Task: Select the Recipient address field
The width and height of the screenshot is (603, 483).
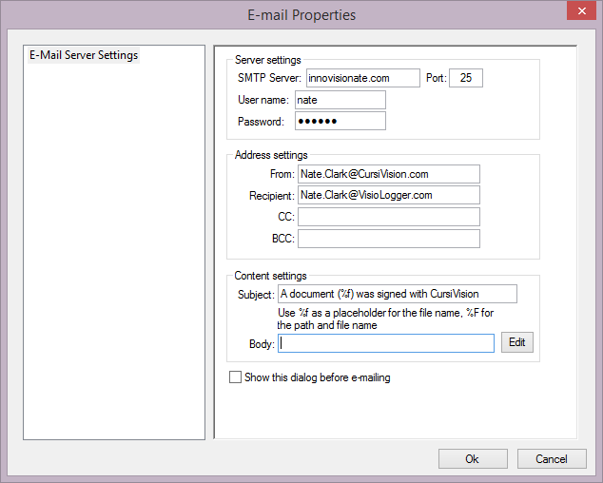Action: (x=388, y=195)
